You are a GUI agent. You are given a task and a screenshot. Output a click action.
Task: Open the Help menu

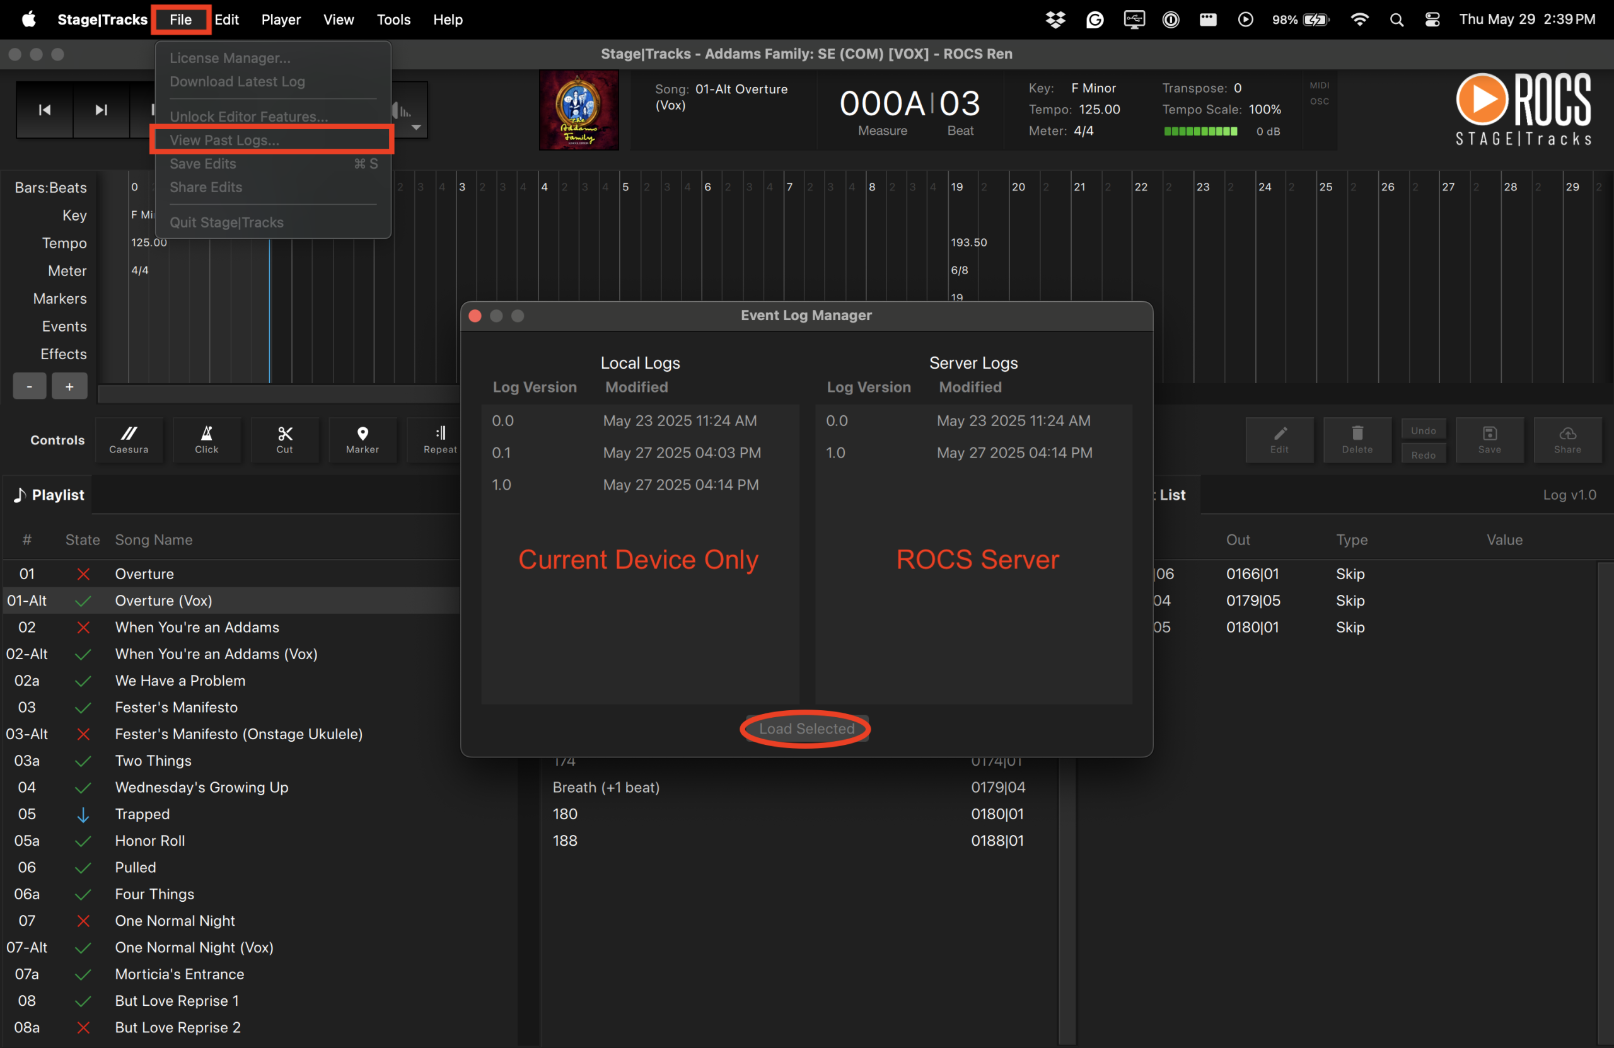(448, 19)
